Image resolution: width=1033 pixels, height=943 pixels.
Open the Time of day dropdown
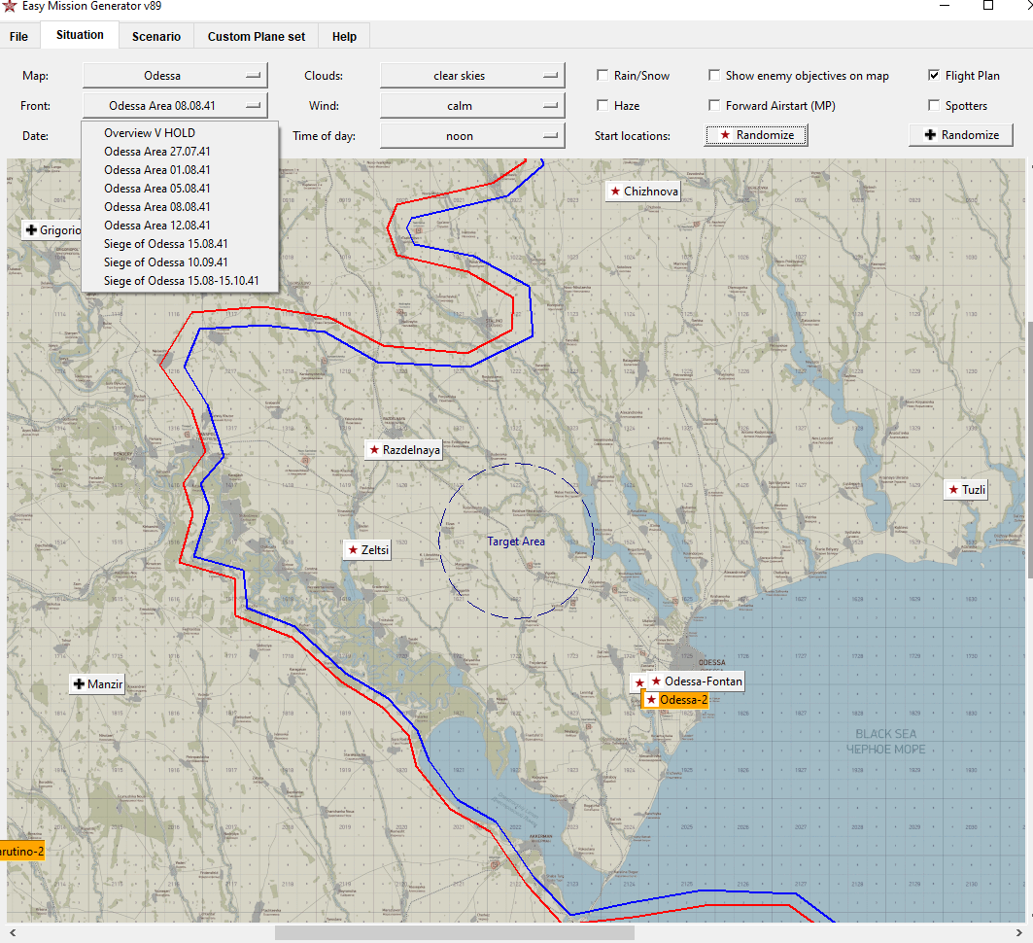[x=472, y=136]
